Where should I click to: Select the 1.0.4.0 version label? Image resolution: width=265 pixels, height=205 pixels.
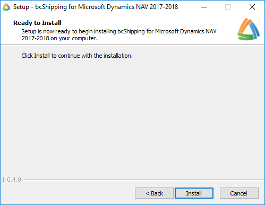point(12,180)
